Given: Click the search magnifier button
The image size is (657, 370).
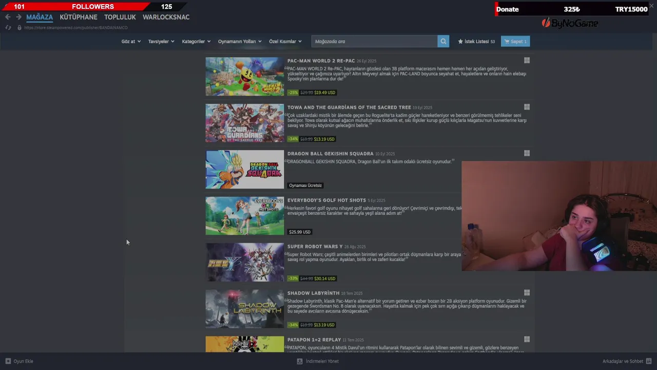Looking at the screenshot, I should click(443, 42).
